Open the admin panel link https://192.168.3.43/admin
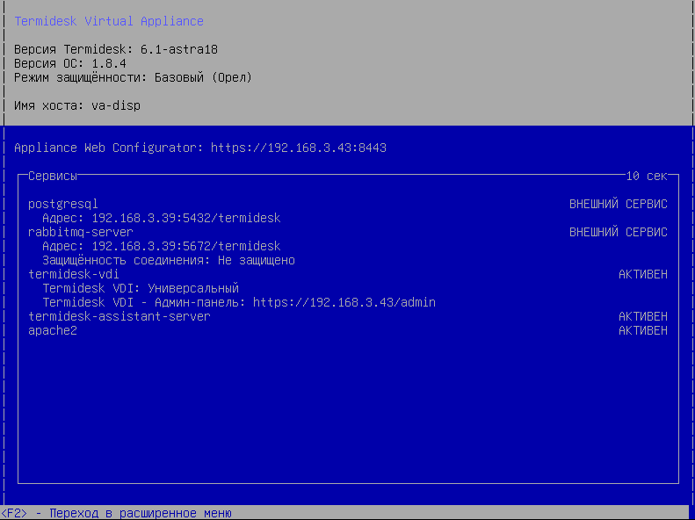Image resolution: width=695 pixels, height=520 pixels. tap(344, 302)
